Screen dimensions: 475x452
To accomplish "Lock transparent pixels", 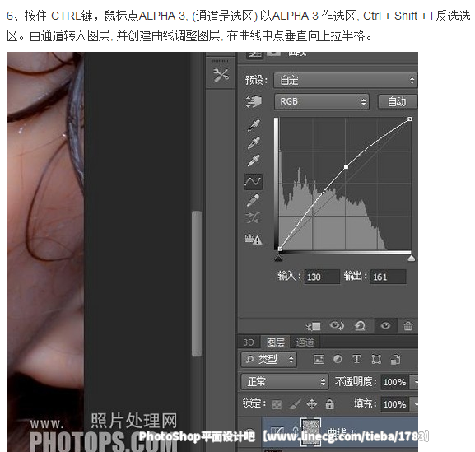I will coord(277,404).
